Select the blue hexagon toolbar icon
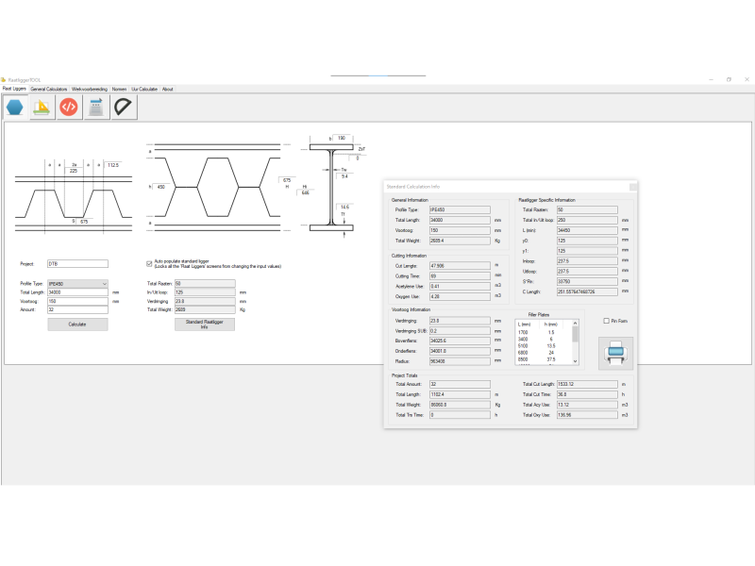Viewport: 755px width, 566px height. pyautogui.click(x=15, y=107)
